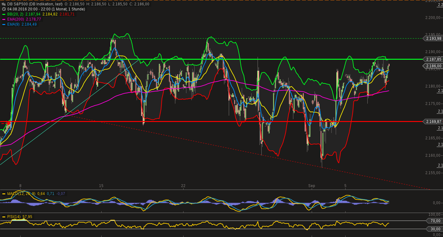Click the MACD histogram value -0,07

(x=61, y=194)
